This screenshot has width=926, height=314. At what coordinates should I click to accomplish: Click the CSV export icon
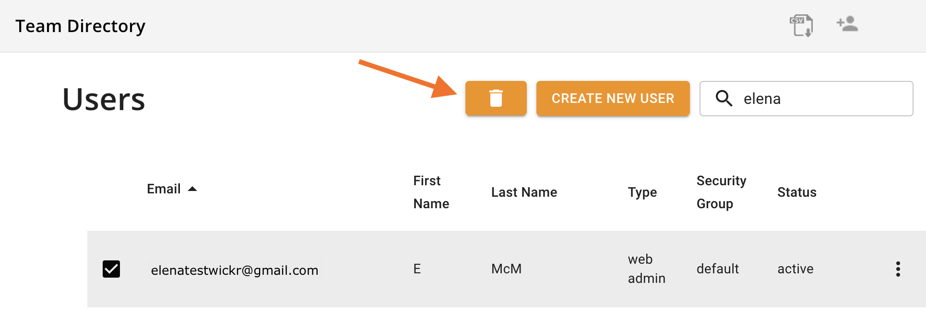pos(801,25)
